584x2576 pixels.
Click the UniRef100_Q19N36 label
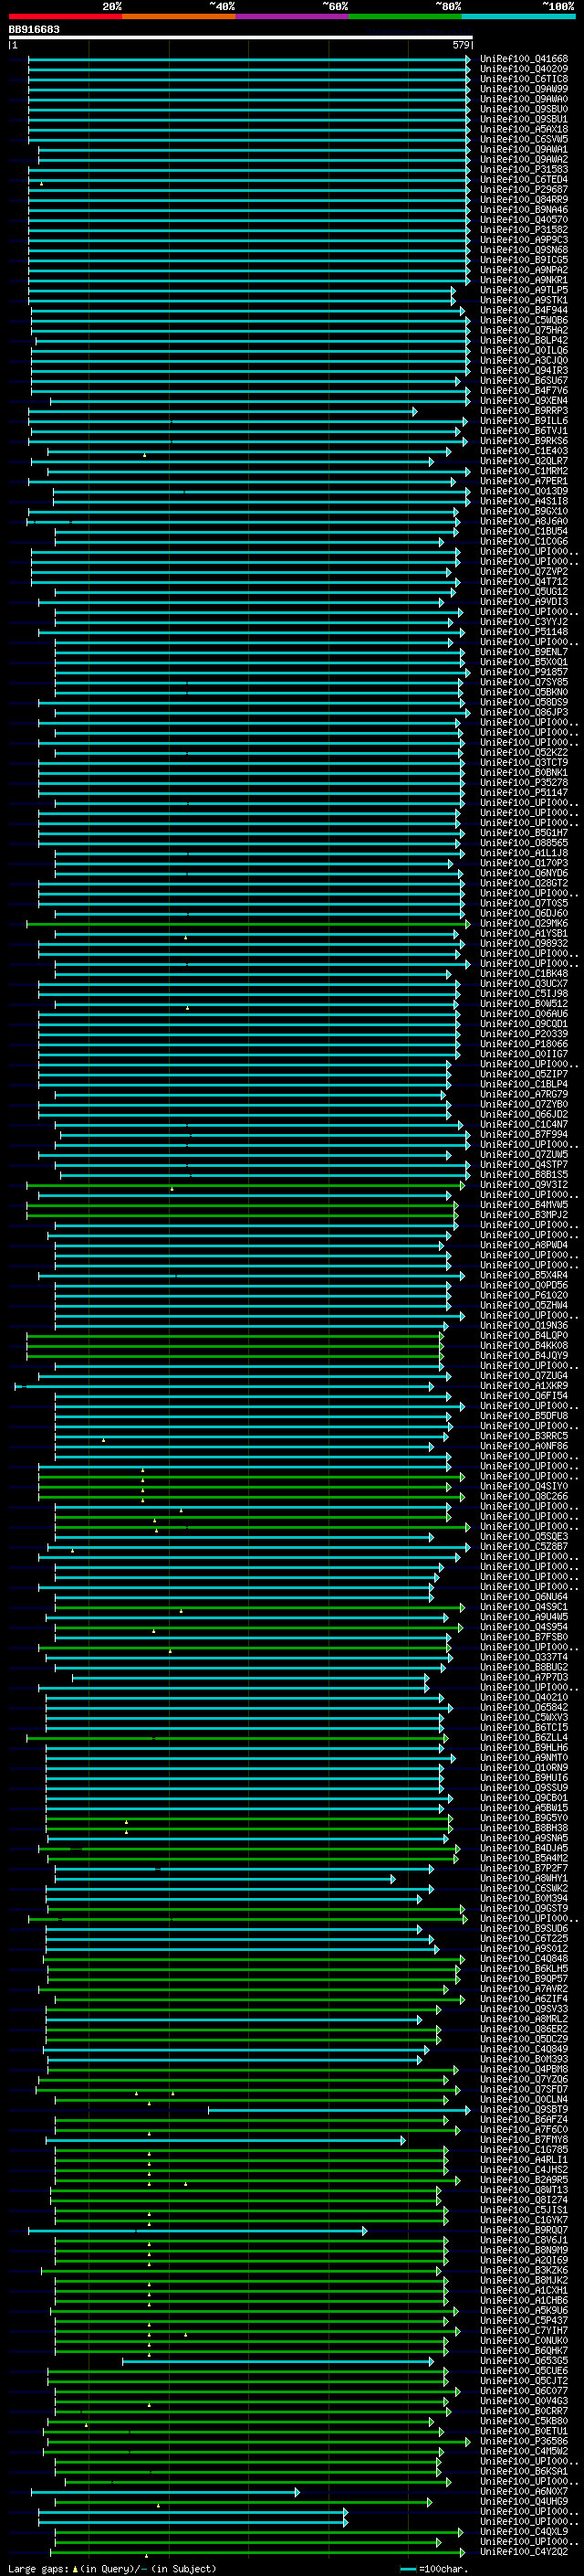click(524, 1326)
